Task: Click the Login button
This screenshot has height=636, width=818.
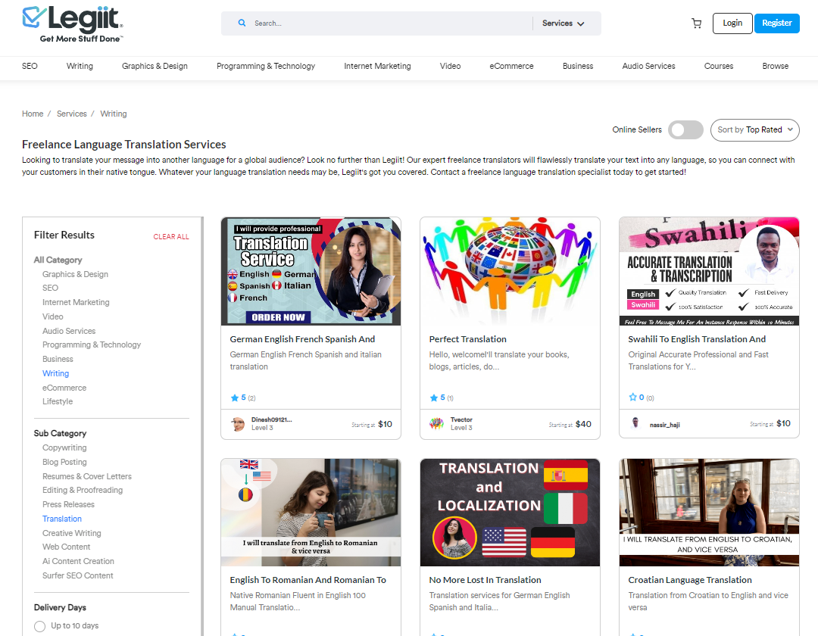Action: click(x=732, y=23)
